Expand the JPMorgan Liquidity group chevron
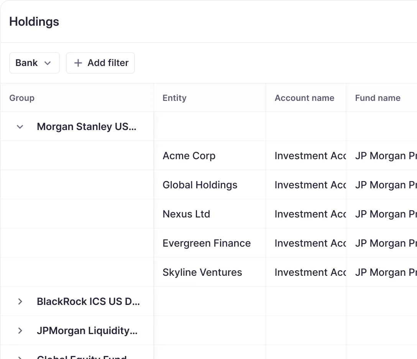The width and height of the screenshot is (417, 359). pyautogui.click(x=20, y=331)
